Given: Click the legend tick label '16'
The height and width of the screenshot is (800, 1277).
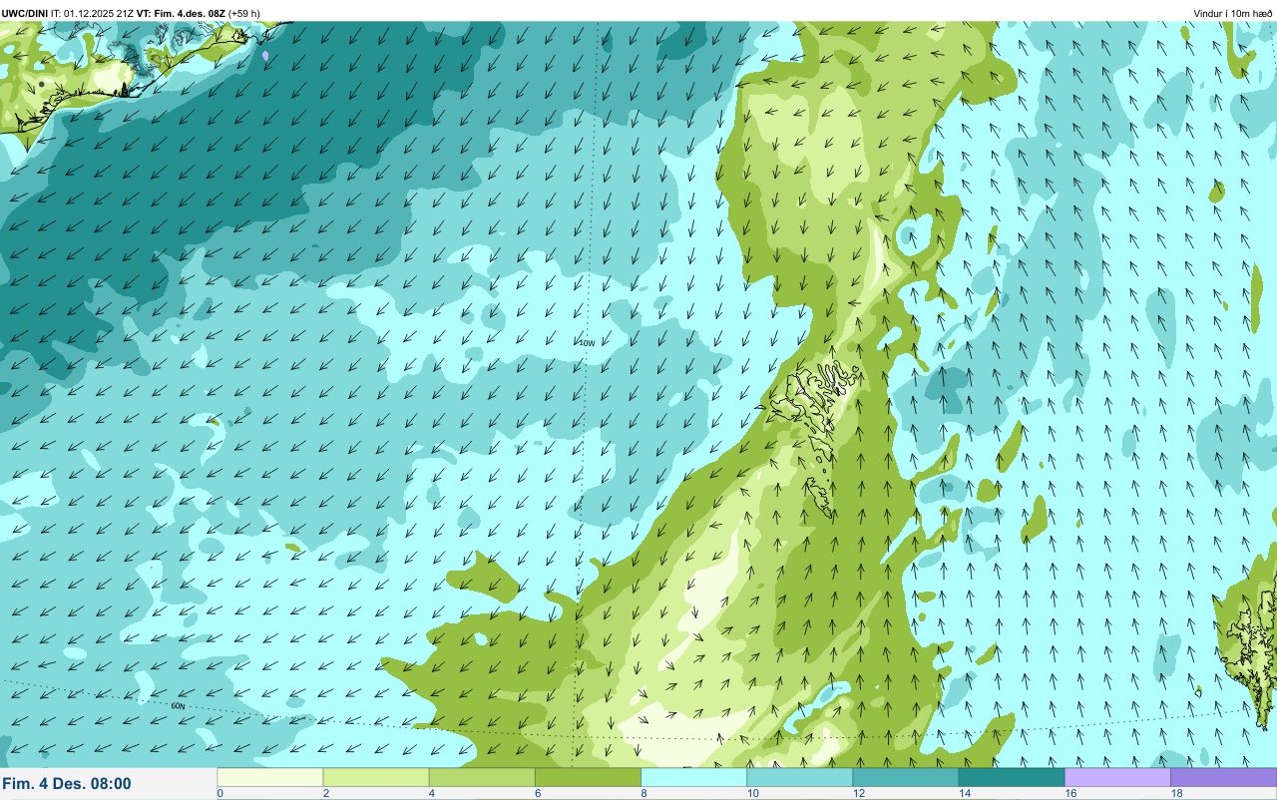Looking at the screenshot, I should click(x=1069, y=793).
